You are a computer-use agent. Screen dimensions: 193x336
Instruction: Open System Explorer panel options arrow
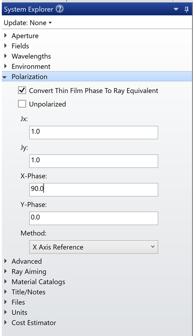coord(176,9)
